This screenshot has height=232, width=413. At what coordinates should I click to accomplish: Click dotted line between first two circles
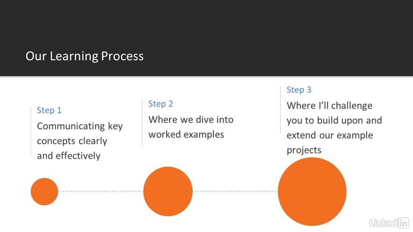(x=101, y=191)
